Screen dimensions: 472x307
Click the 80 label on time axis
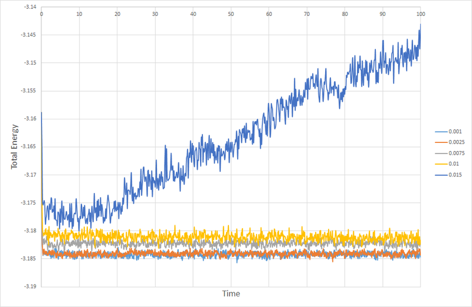pyautogui.click(x=345, y=14)
